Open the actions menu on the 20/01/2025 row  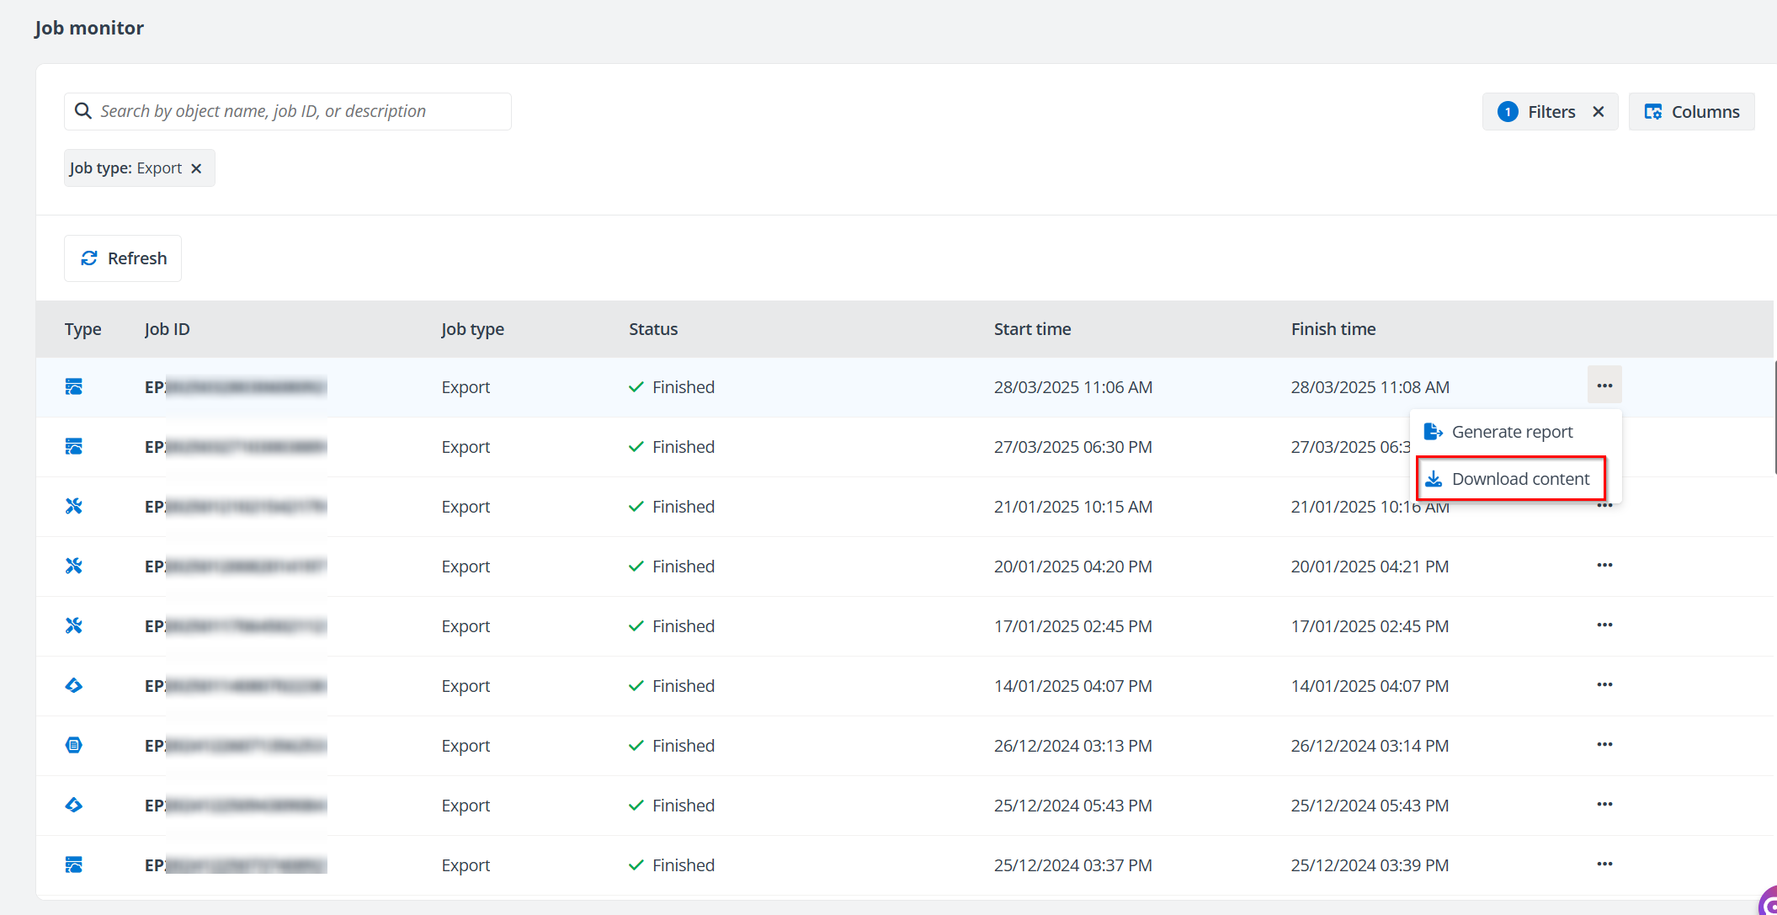(x=1604, y=565)
